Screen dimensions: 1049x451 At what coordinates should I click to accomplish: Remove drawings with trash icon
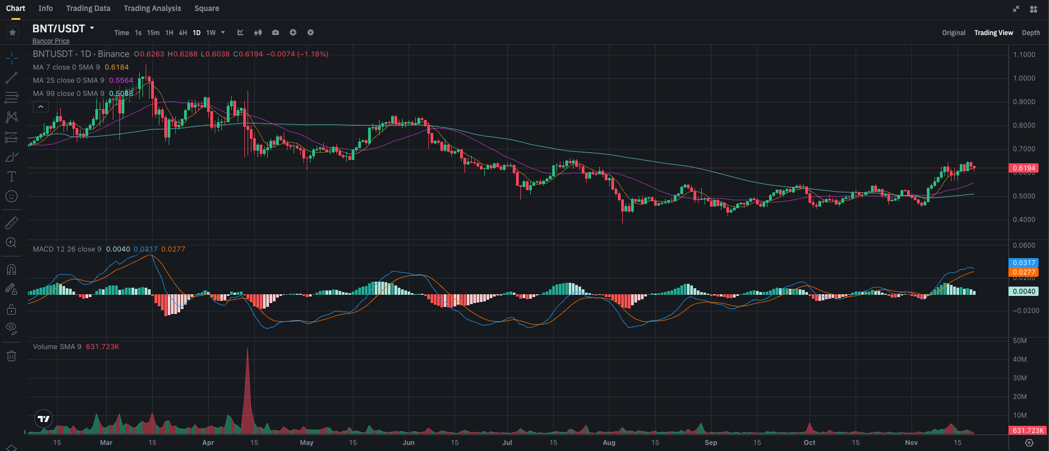coord(12,356)
